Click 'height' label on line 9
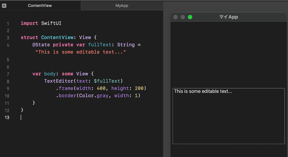Screen dimensions: 288x157 (x=120, y=88)
